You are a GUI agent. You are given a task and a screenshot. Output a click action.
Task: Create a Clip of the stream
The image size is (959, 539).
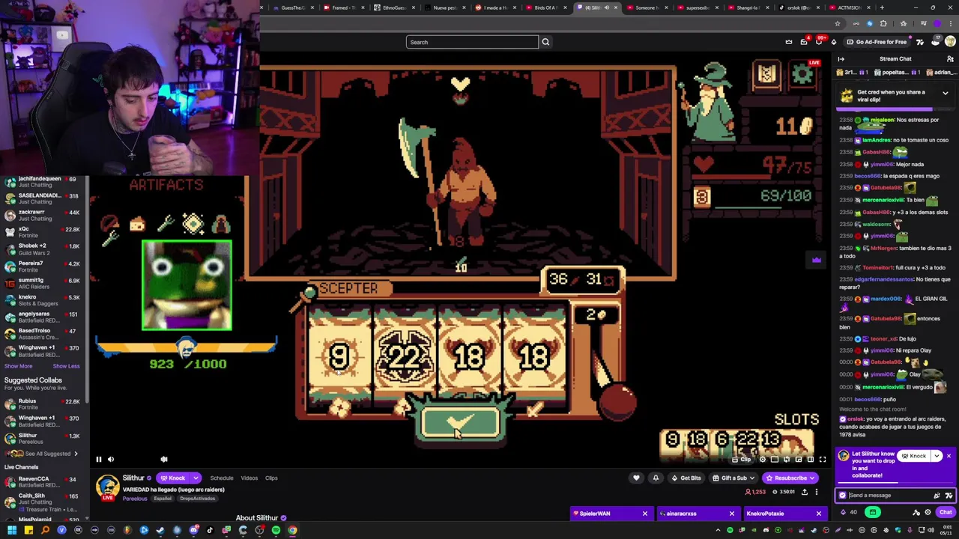point(742,459)
